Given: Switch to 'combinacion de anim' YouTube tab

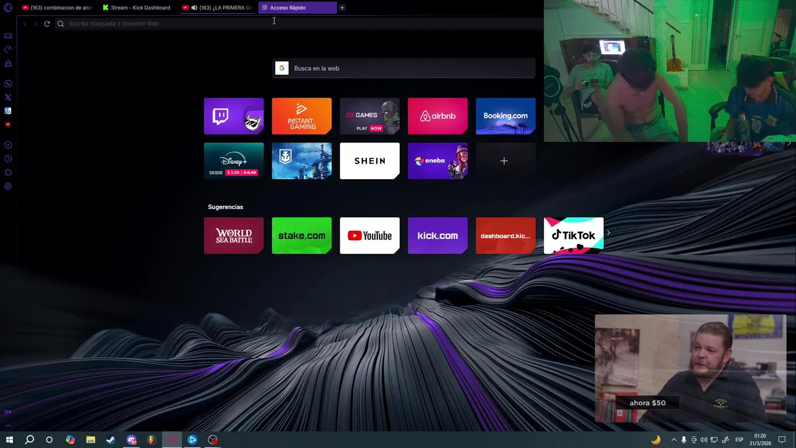Looking at the screenshot, I should (57, 7).
